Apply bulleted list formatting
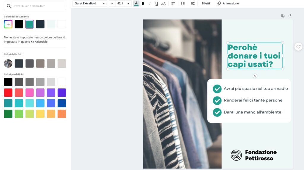The width and height of the screenshot is (304, 170). point(183,4)
